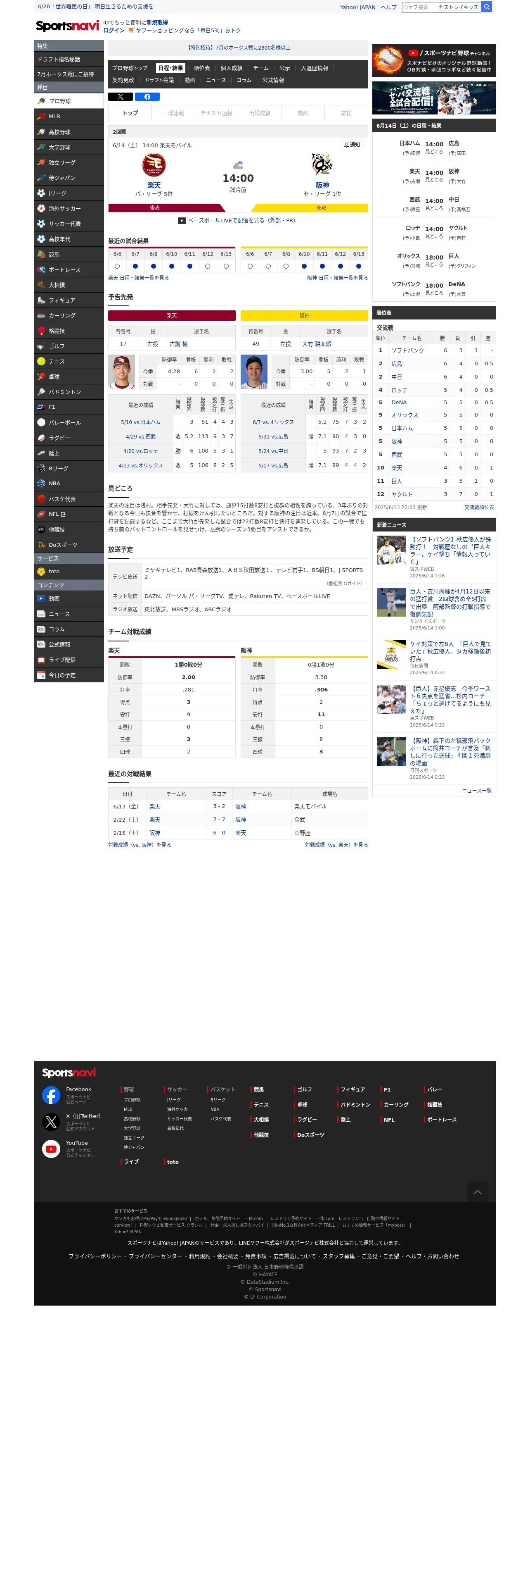The width and height of the screenshot is (530, 1592).
Task: Open ドラフト指名秘話 feature item
Action: [69, 60]
